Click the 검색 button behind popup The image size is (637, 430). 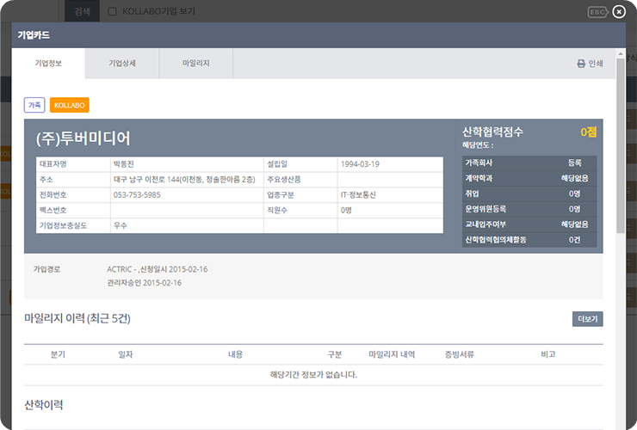82,11
